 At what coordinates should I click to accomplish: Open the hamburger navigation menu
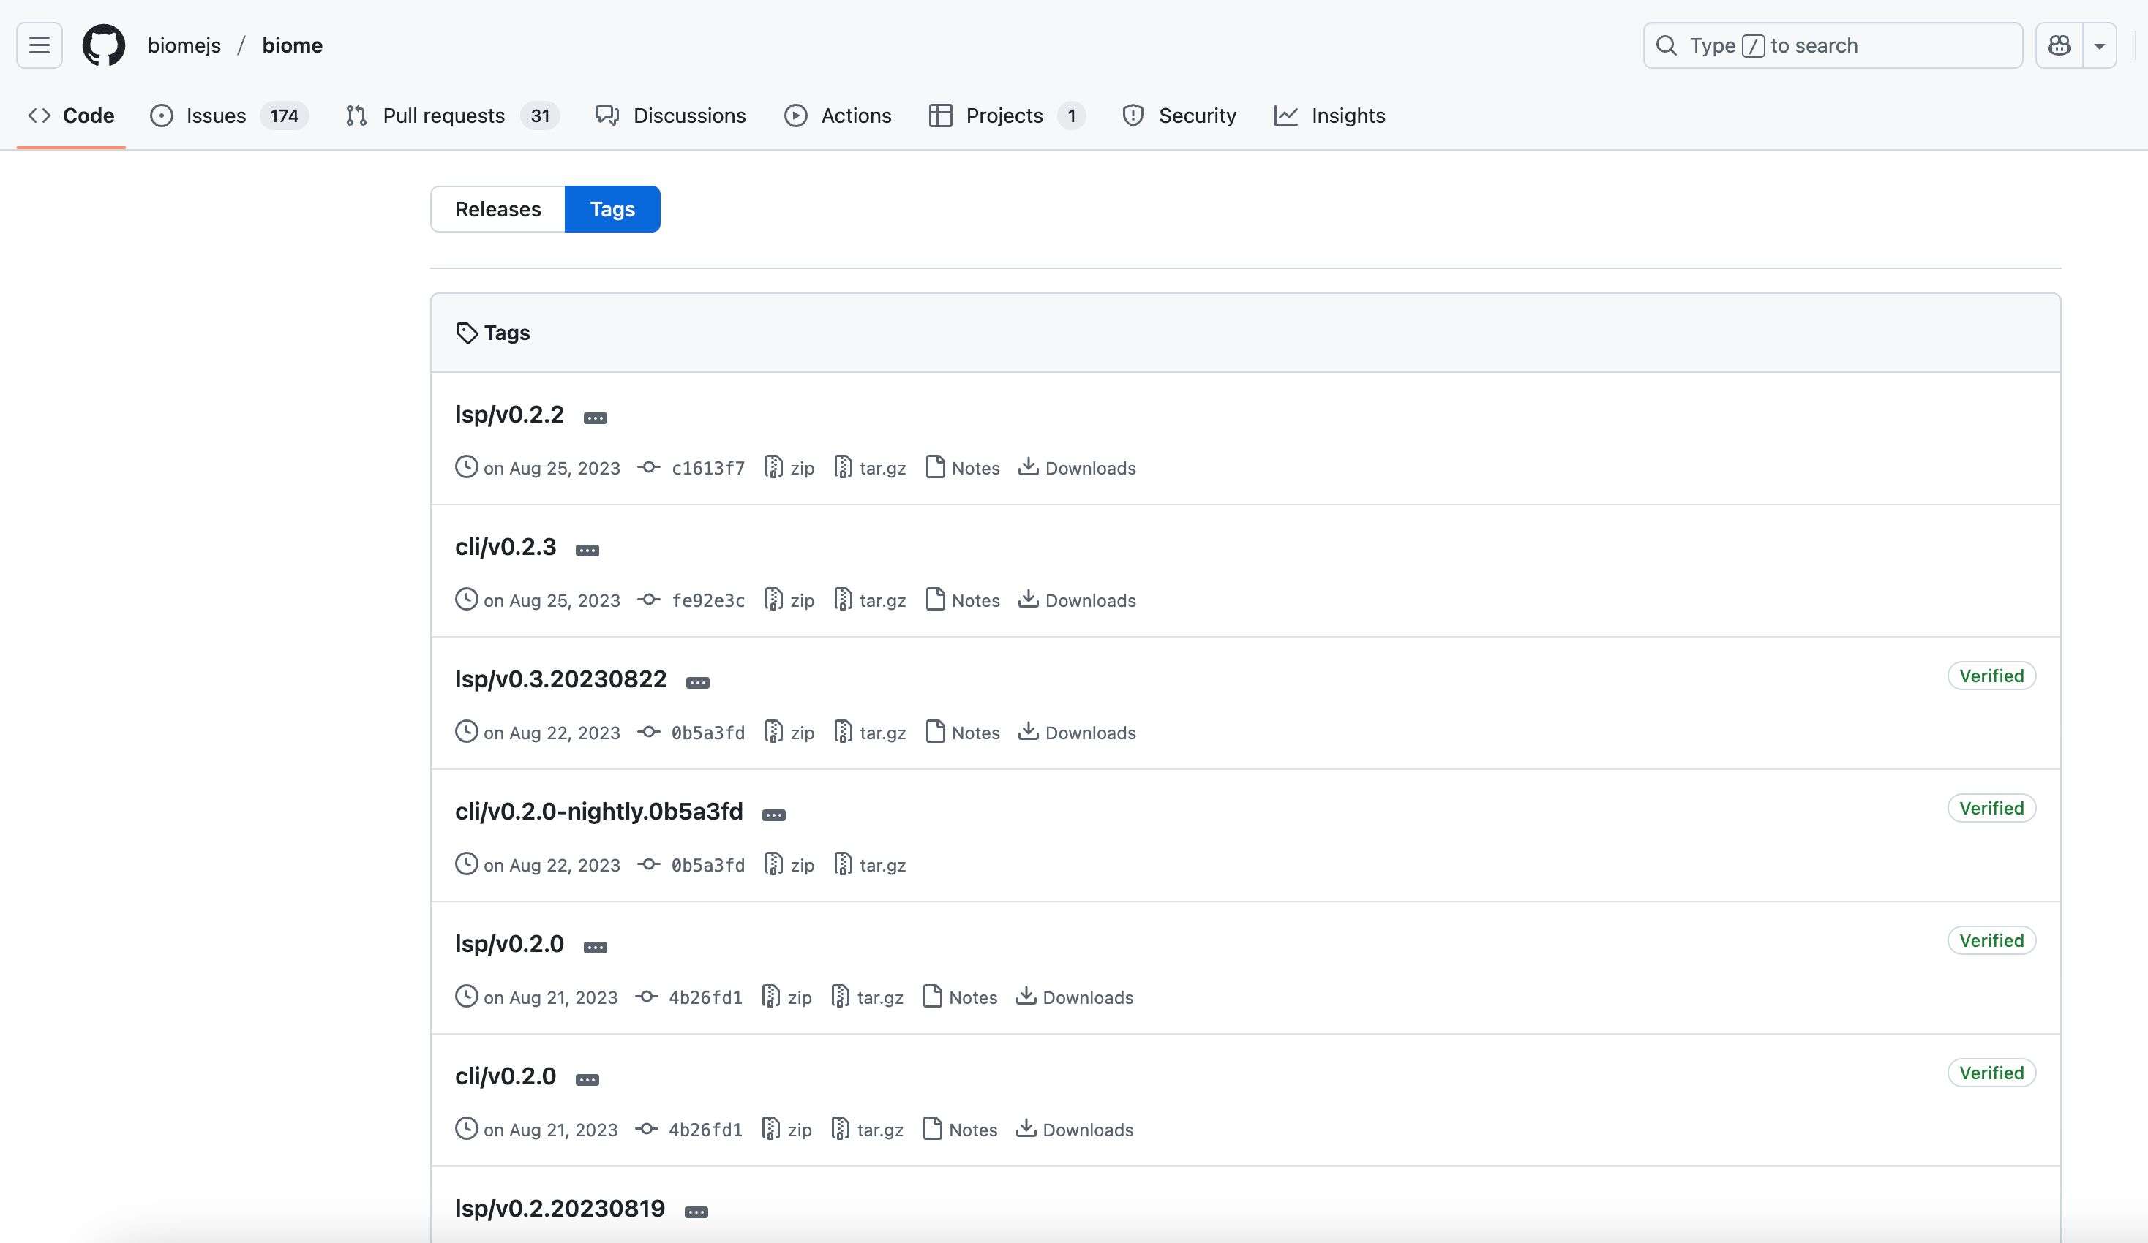pos(40,45)
